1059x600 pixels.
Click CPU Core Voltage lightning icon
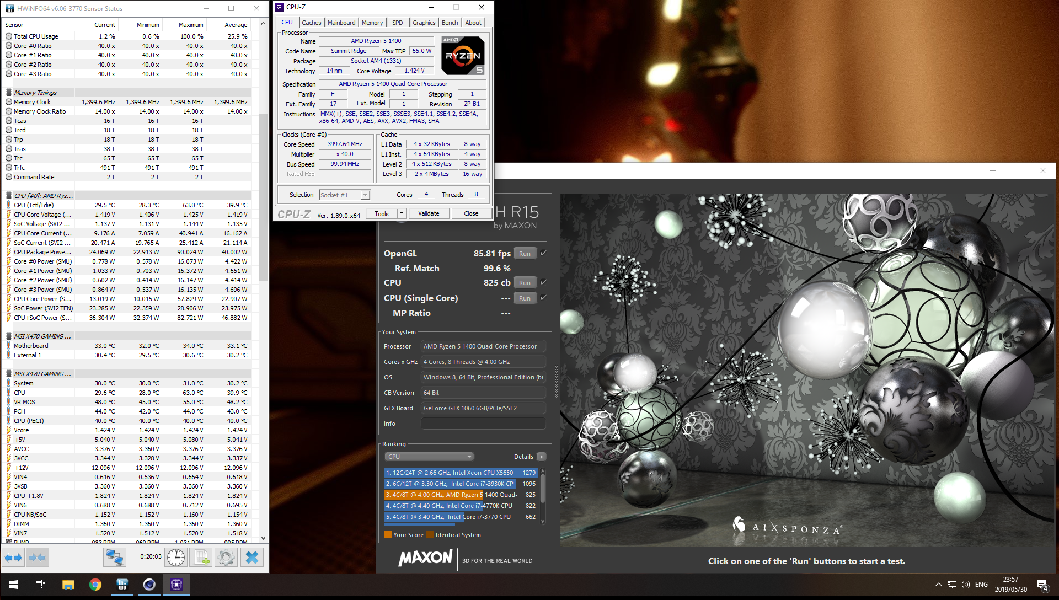click(9, 215)
